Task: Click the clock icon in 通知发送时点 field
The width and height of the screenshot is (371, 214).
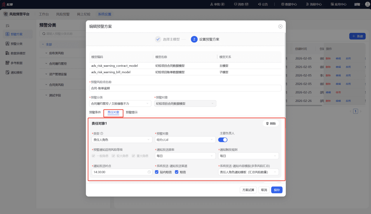Action: coord(149,172)
